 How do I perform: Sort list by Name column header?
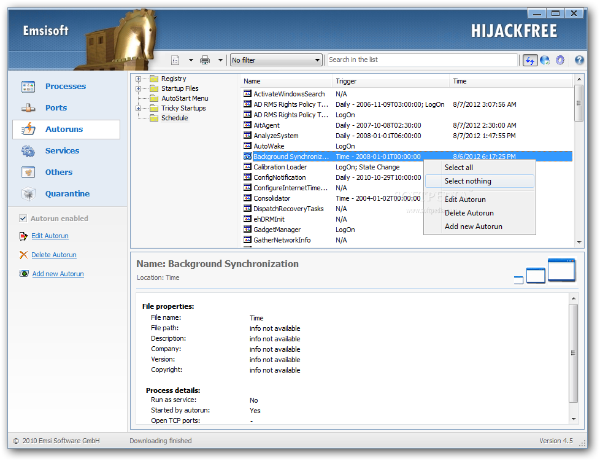(x=287, y=81)
